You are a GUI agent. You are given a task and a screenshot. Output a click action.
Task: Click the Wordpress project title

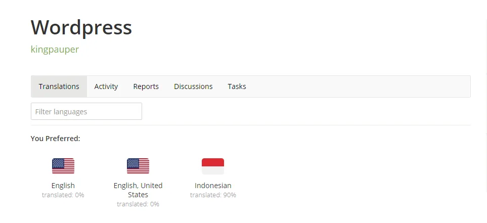click(x=81, y=27)
